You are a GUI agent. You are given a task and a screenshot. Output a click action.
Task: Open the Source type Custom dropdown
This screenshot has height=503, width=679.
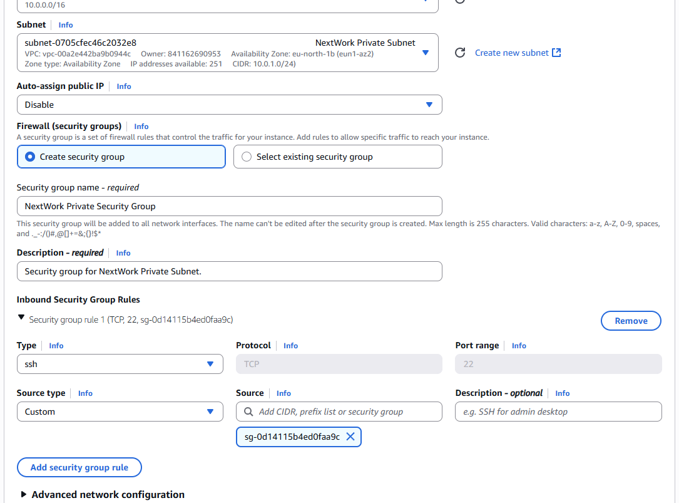(120, 412)
